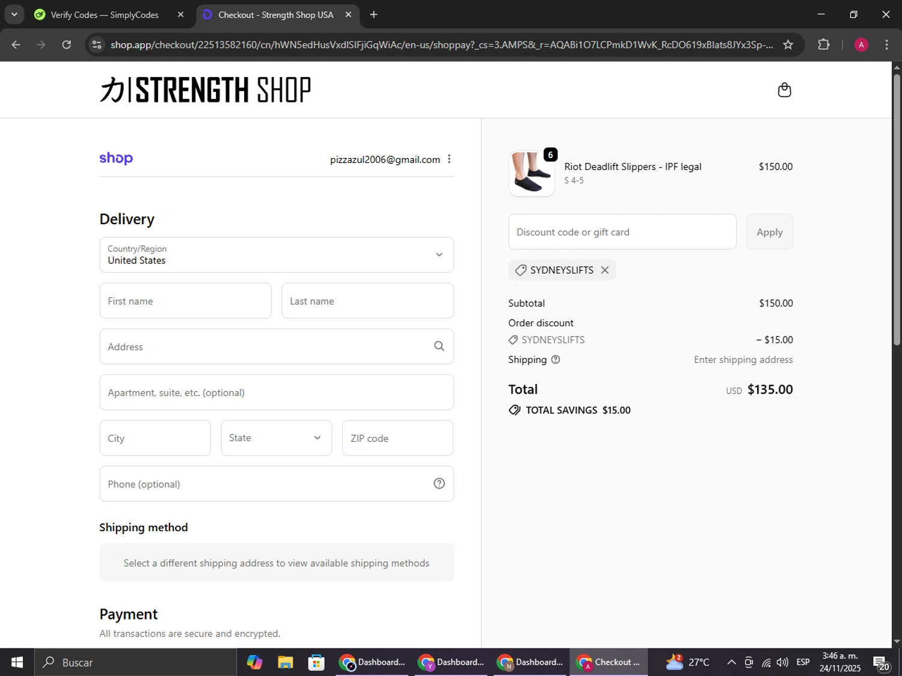Click into the Address field
The image size is (902, 676).
(x=277, y=347)
